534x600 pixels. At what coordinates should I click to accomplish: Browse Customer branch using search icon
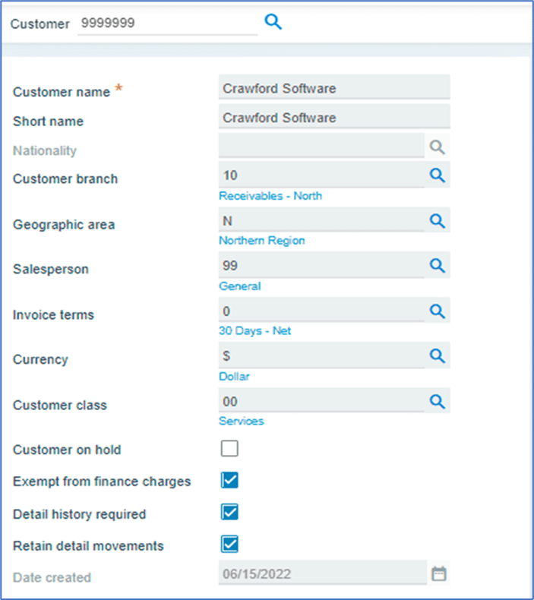(x=437, y=175)
